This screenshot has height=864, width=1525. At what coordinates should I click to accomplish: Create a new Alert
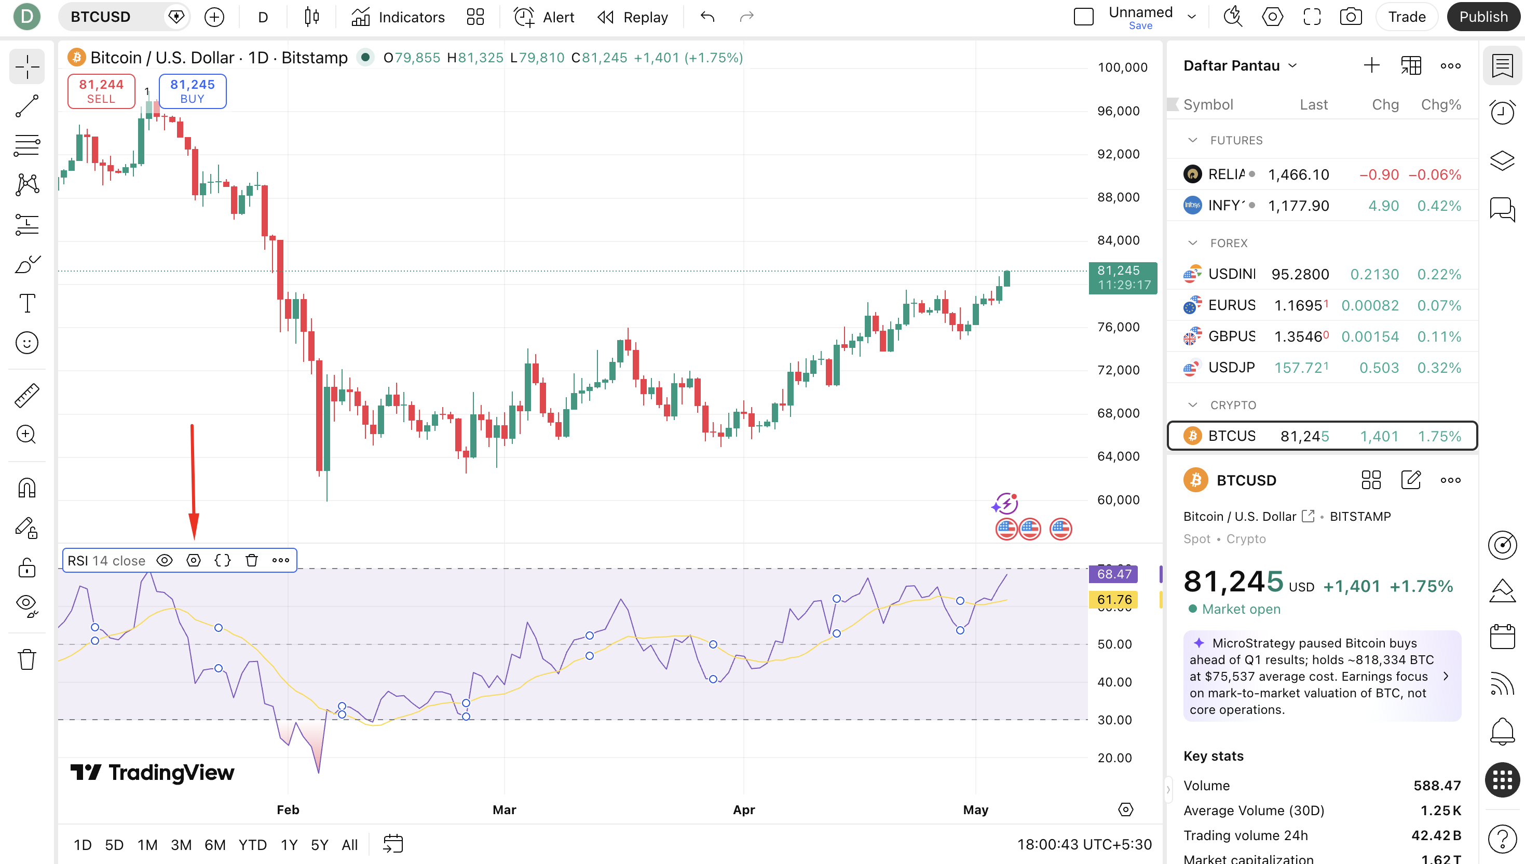point(544,17)
